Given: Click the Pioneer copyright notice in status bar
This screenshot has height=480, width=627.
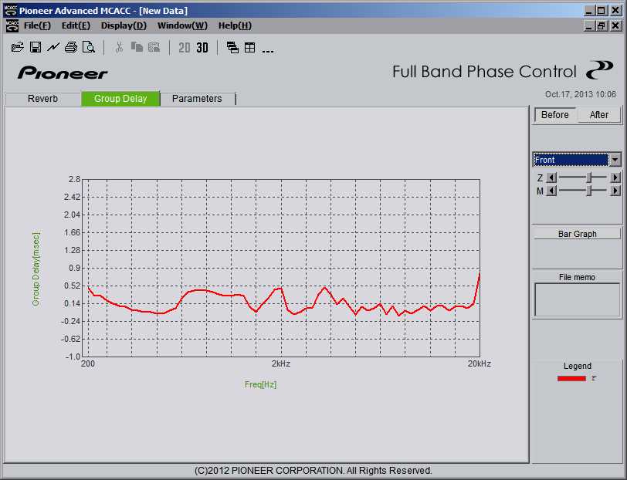Looking at the screenshot, I should click(313, 471).
